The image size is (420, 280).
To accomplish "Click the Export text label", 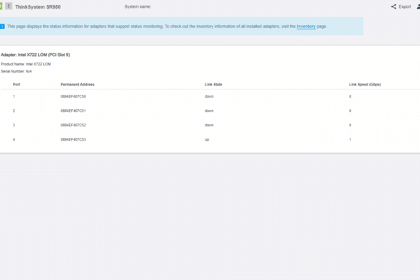I will (405, 6).
